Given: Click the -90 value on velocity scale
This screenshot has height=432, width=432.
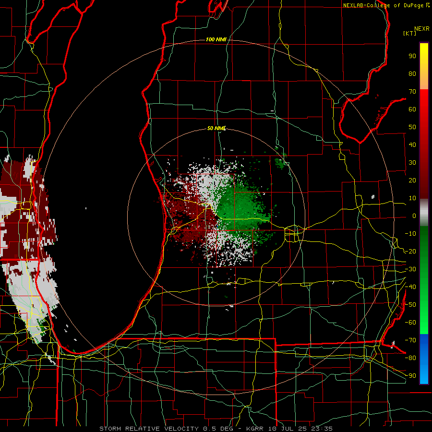Looking at the screenshot, I should pyautogui.click(x=410, y=376).
